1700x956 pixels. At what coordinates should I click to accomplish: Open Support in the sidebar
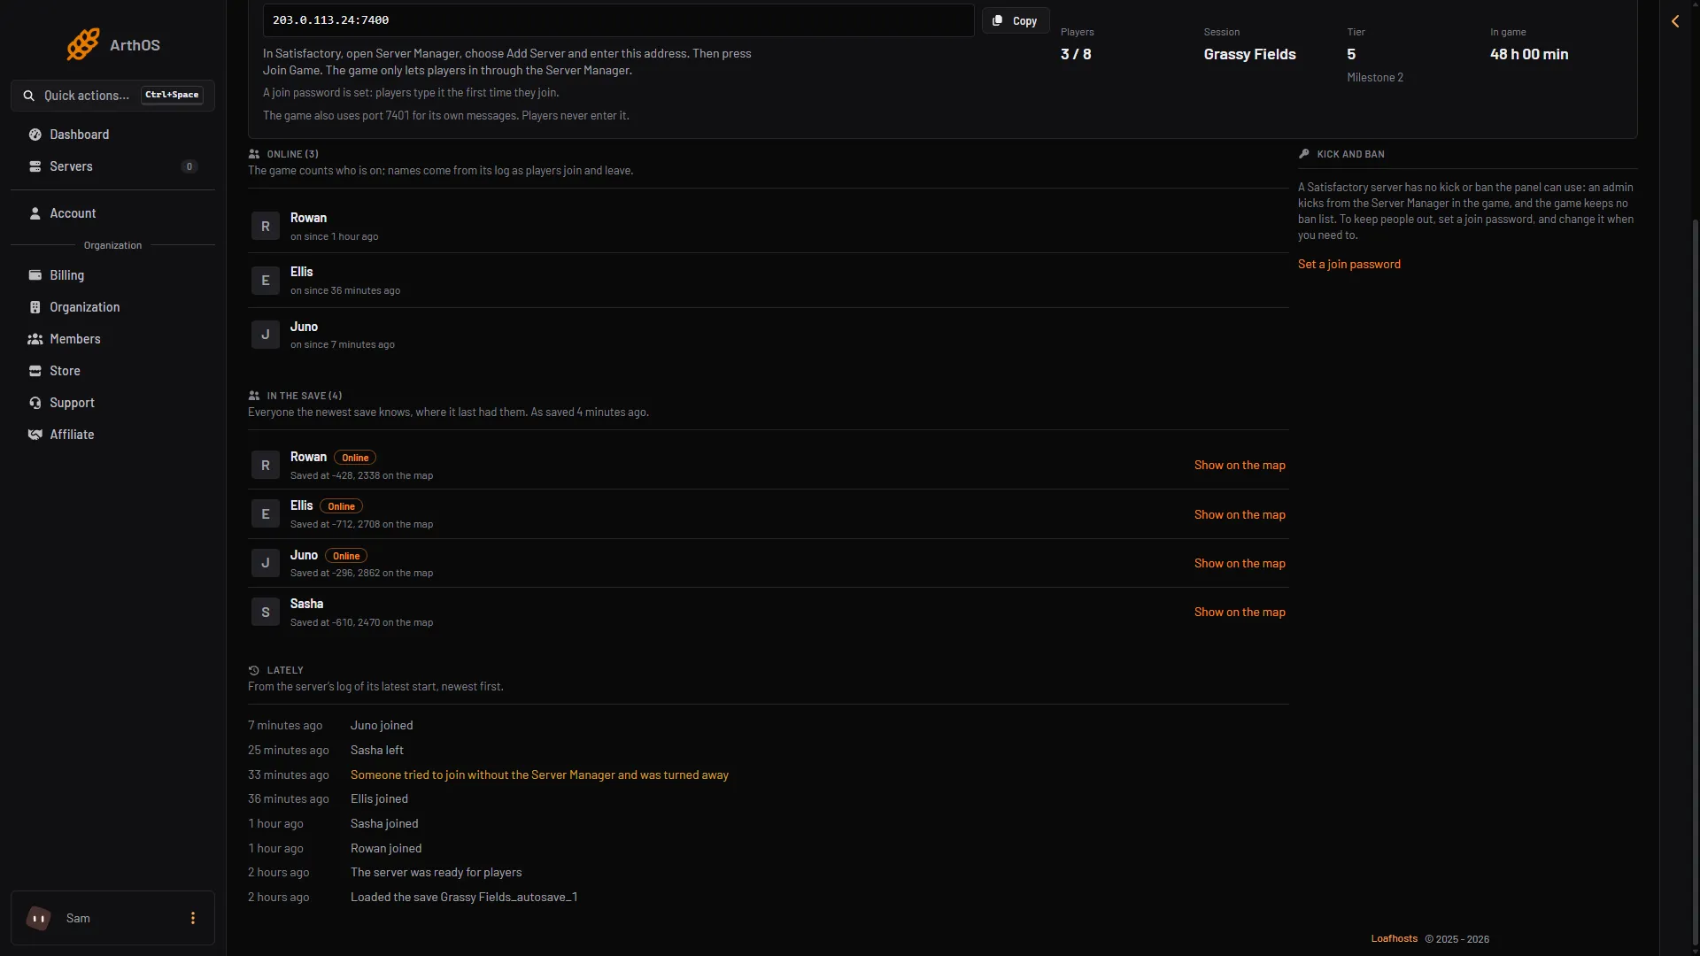112,403
